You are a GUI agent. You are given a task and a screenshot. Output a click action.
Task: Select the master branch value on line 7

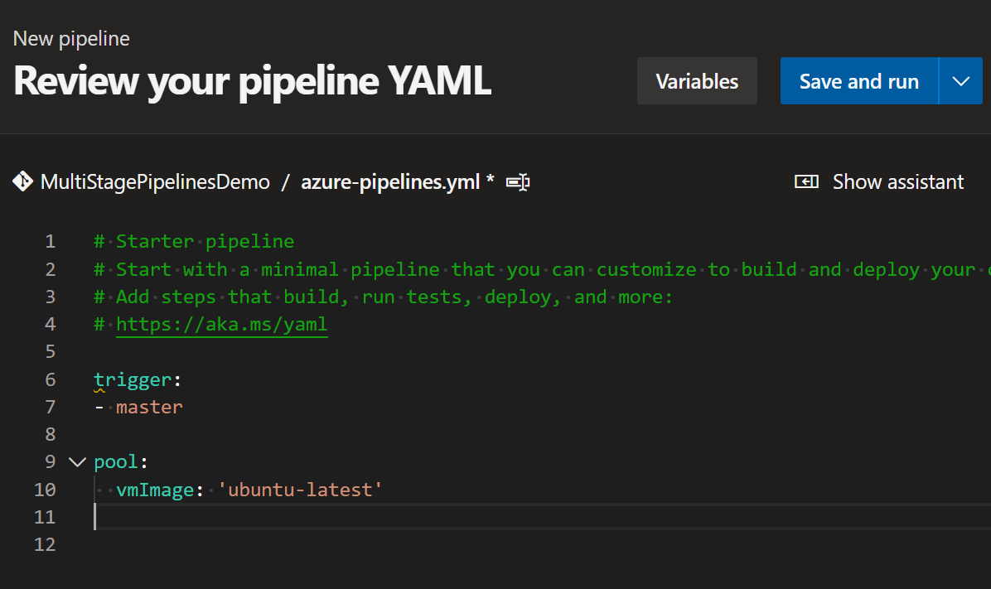click(x=149, y=406)
